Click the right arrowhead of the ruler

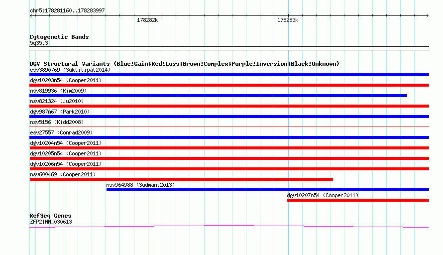pos(427,16)
